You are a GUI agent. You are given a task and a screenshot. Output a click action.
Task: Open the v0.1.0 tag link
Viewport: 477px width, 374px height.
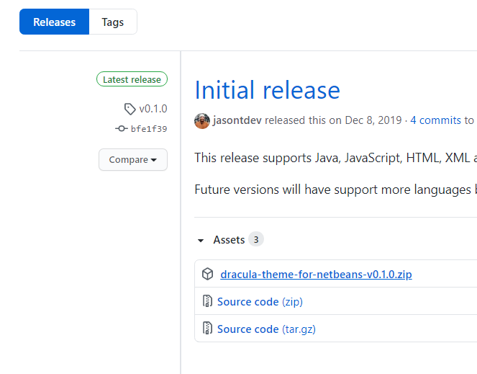153,109
